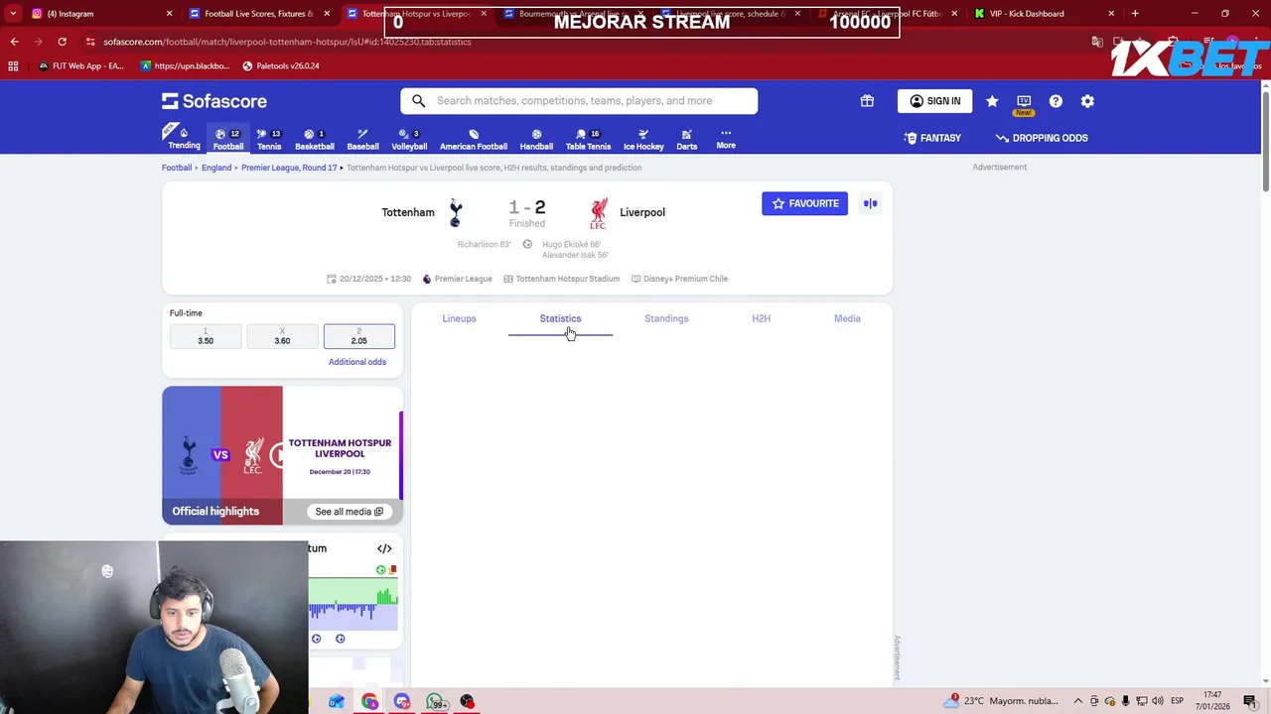Image resolution: width=1271 pixels, height=714 pixels.
Task: Open the New feature screen icon
Action: [1024, 103]
